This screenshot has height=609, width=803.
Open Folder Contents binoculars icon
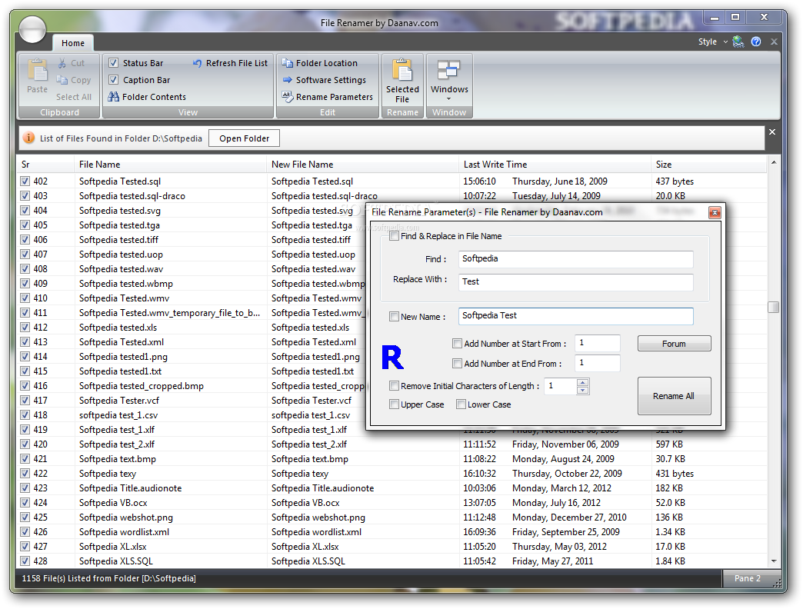pos(114,97)
